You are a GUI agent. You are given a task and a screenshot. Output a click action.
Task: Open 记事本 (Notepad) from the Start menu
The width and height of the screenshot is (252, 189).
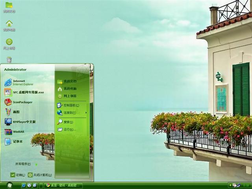[x=13, y=141]
